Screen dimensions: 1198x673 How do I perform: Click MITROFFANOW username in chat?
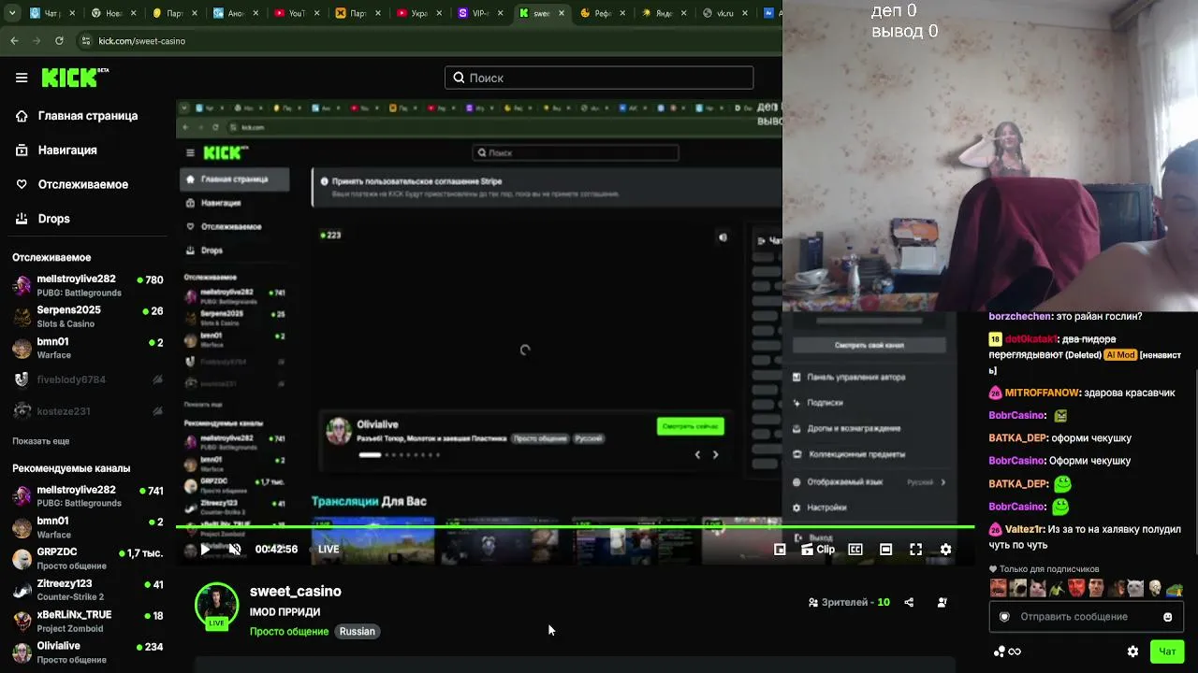[1042, 394]
